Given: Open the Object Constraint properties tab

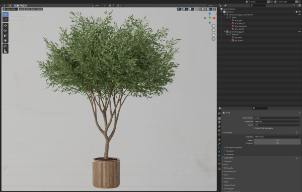Looking at the screenshot, I should click(x=219, y=156).
